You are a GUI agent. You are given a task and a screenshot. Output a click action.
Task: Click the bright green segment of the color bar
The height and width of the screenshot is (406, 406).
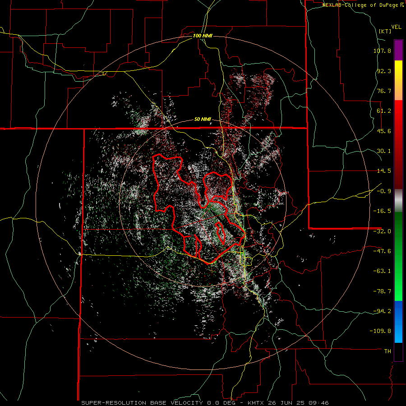click(398, 256)
